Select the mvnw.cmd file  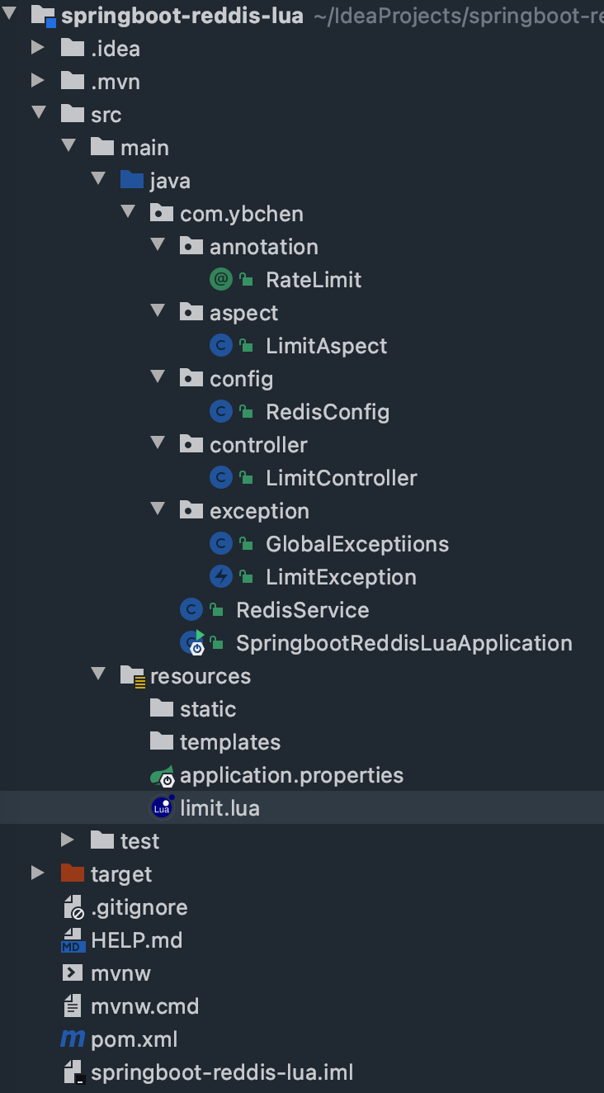144,1006
